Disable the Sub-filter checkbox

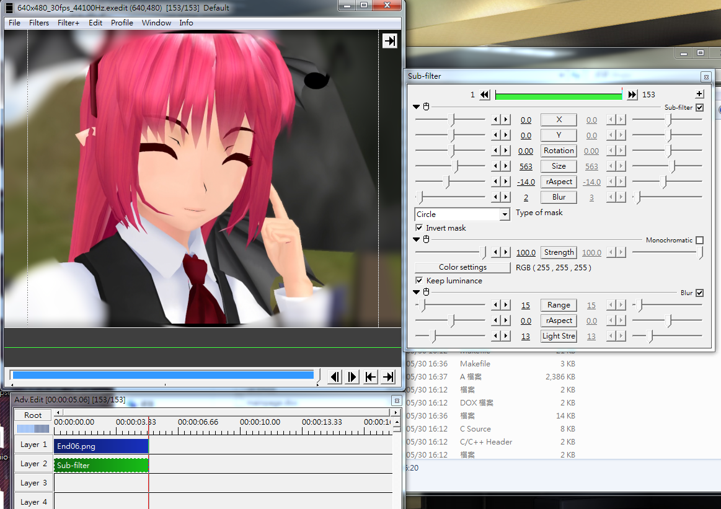click(x=699, y=108)
